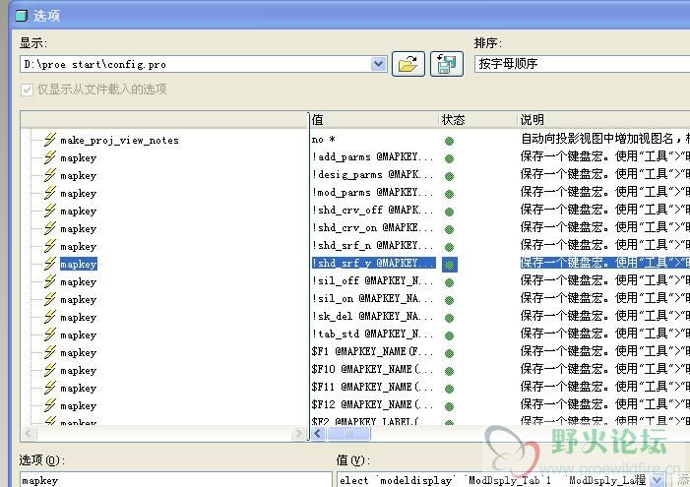The height and width of the screenshot is (487, 690).
Task: Click highlighted value !shd_srf_y @MAPKEY
Action: click(374, 263)
